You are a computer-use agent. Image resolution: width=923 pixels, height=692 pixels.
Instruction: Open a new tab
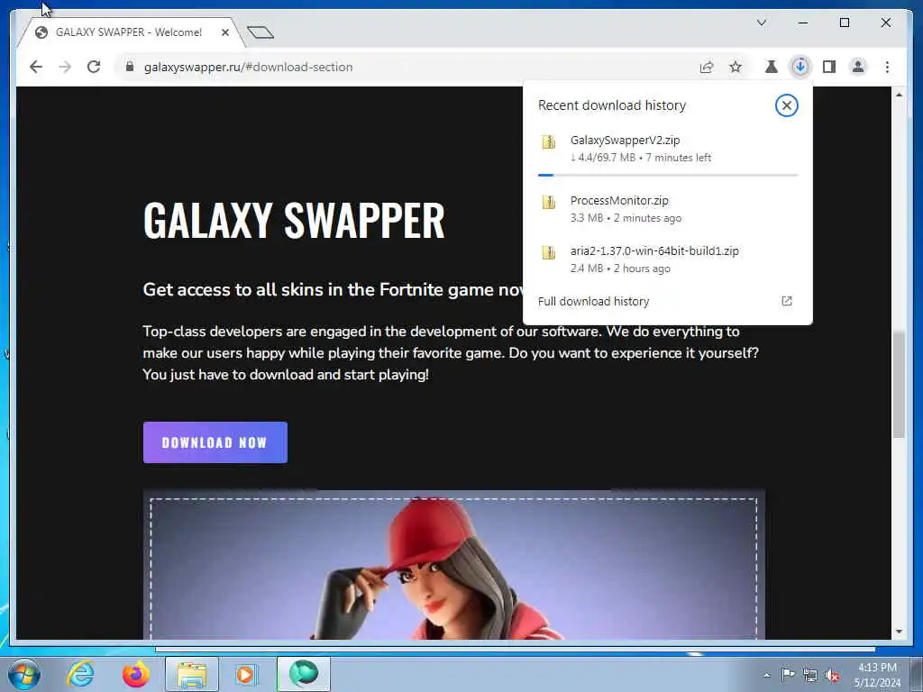[x=260, y=32]
